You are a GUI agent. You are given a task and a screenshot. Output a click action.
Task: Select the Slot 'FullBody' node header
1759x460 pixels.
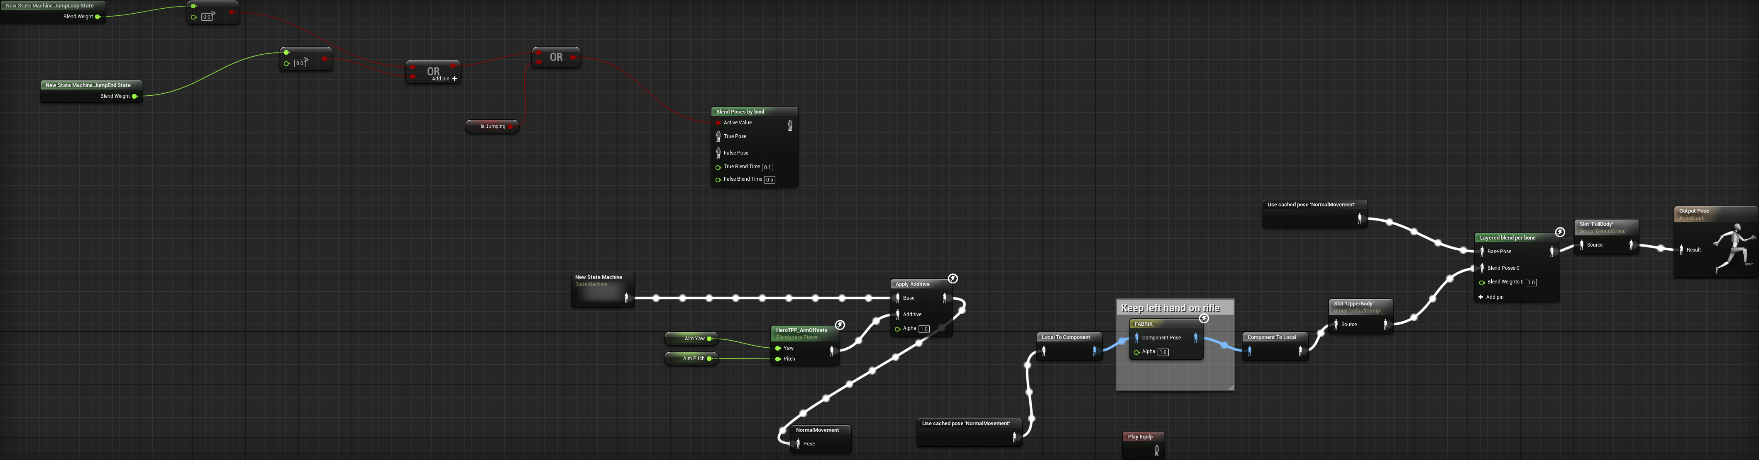tap(1596, 224)
